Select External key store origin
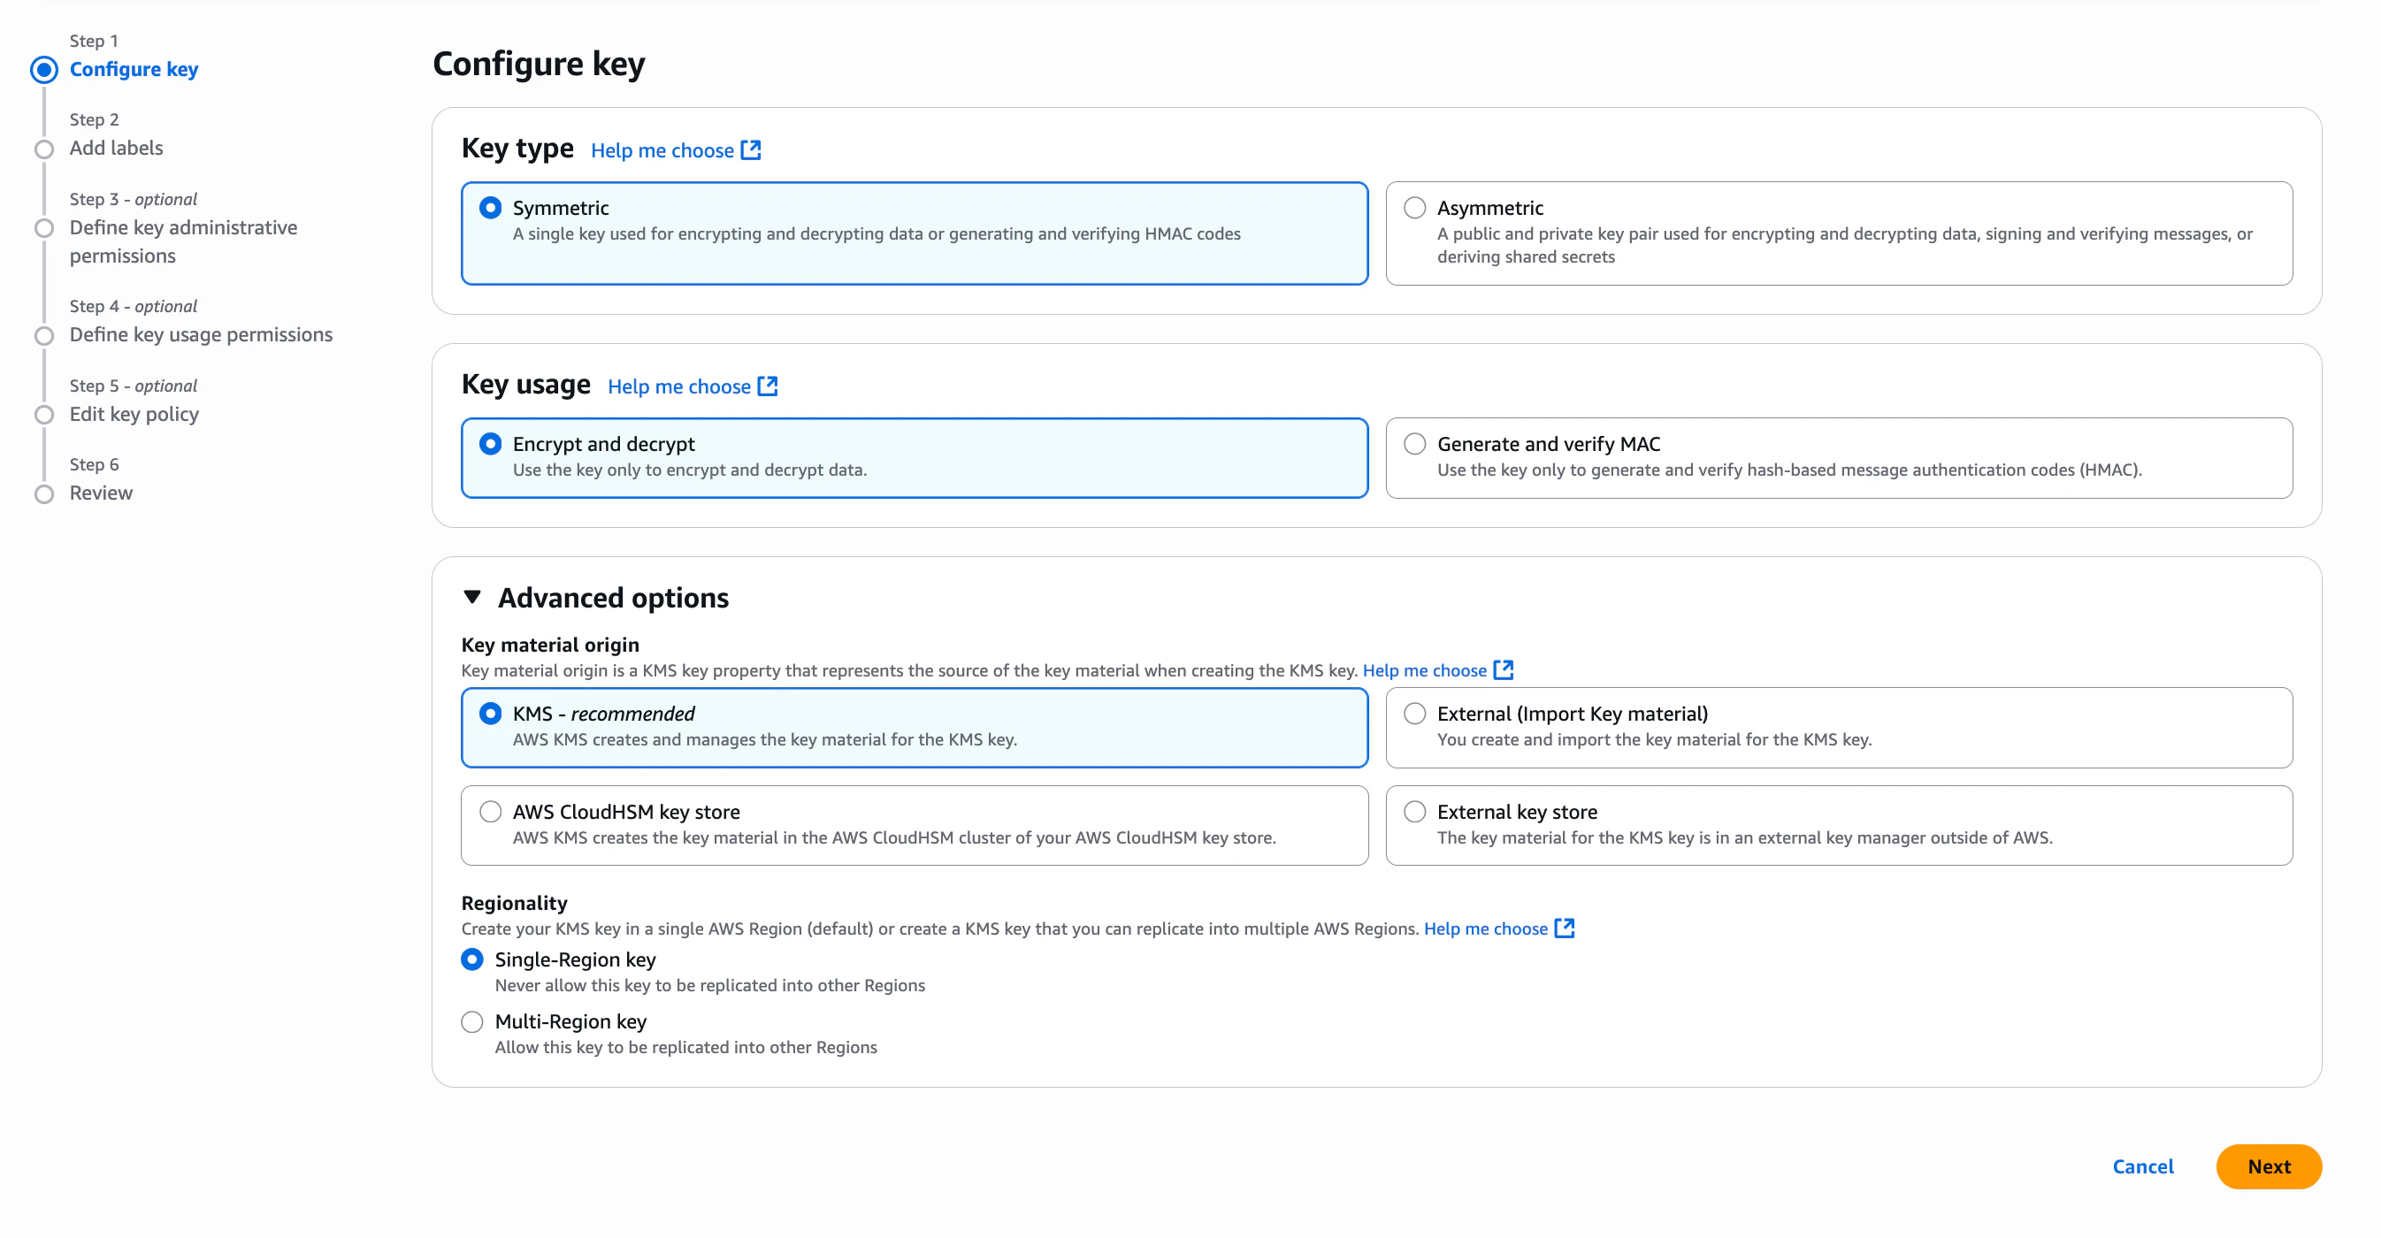 [x=1415, y=812]
